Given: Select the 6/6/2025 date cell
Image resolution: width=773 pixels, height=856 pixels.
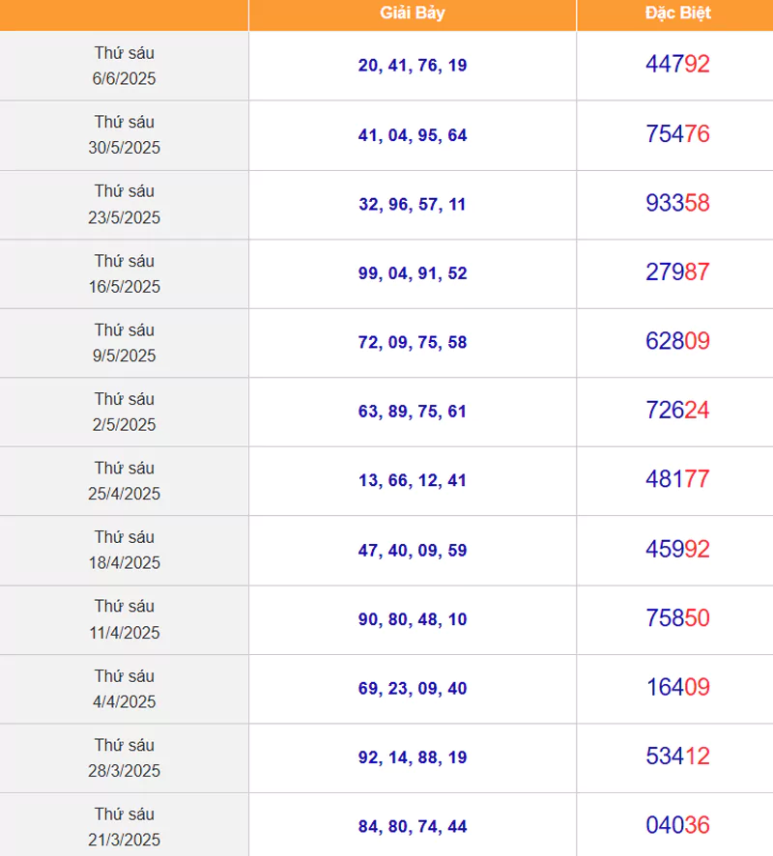Looking at the screenshot, I should [124, 66].
